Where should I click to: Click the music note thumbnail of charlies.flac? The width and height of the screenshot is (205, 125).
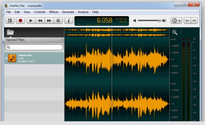pyautogui.click(x=12, y=58)
